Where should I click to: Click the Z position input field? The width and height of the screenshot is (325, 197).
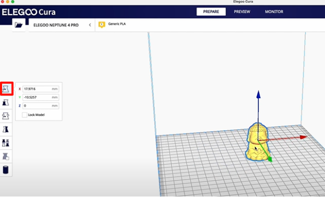click(x=41, y=106)
